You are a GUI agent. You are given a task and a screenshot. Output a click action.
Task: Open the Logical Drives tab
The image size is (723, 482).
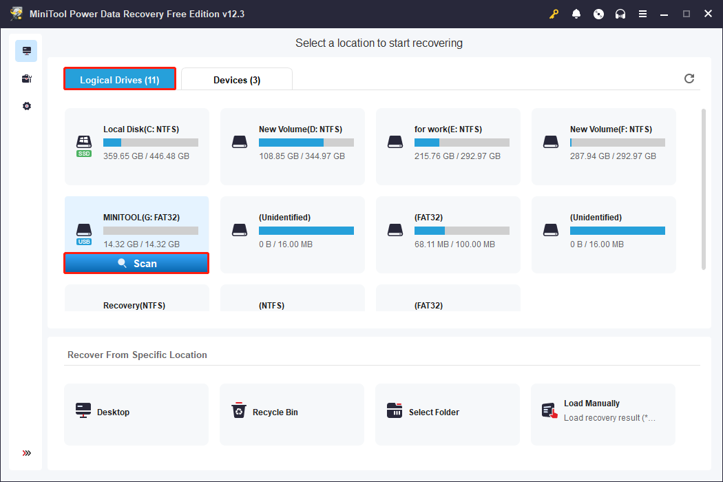[x=119, y=78]
